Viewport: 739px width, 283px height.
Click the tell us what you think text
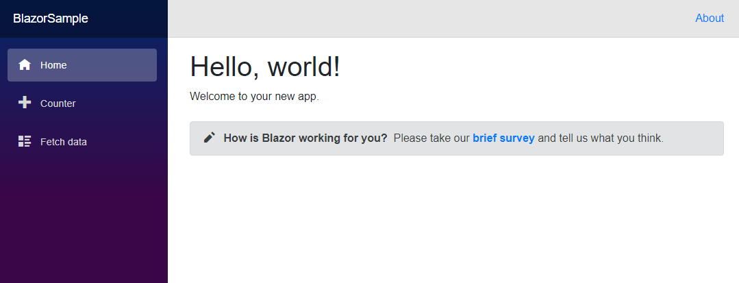tap(601, 138)
